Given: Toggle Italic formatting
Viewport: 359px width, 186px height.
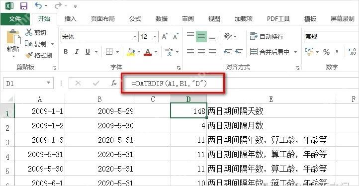Looking at the screenshot, I should point(77,52).
